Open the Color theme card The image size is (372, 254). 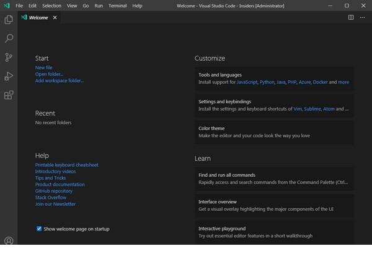(x=274, y=132)
